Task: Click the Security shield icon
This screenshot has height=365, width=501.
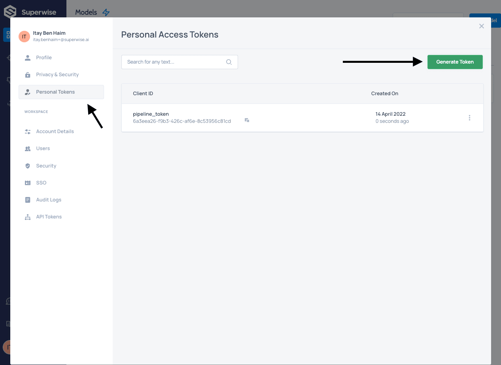Action: (27, 166)
